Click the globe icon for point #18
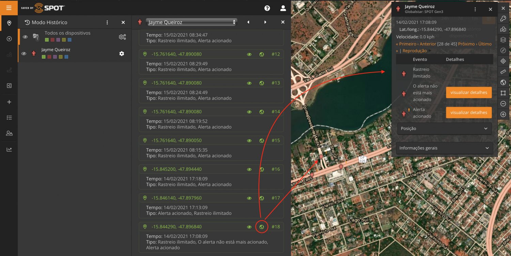511x256 pixels. (x=262, y=227)
